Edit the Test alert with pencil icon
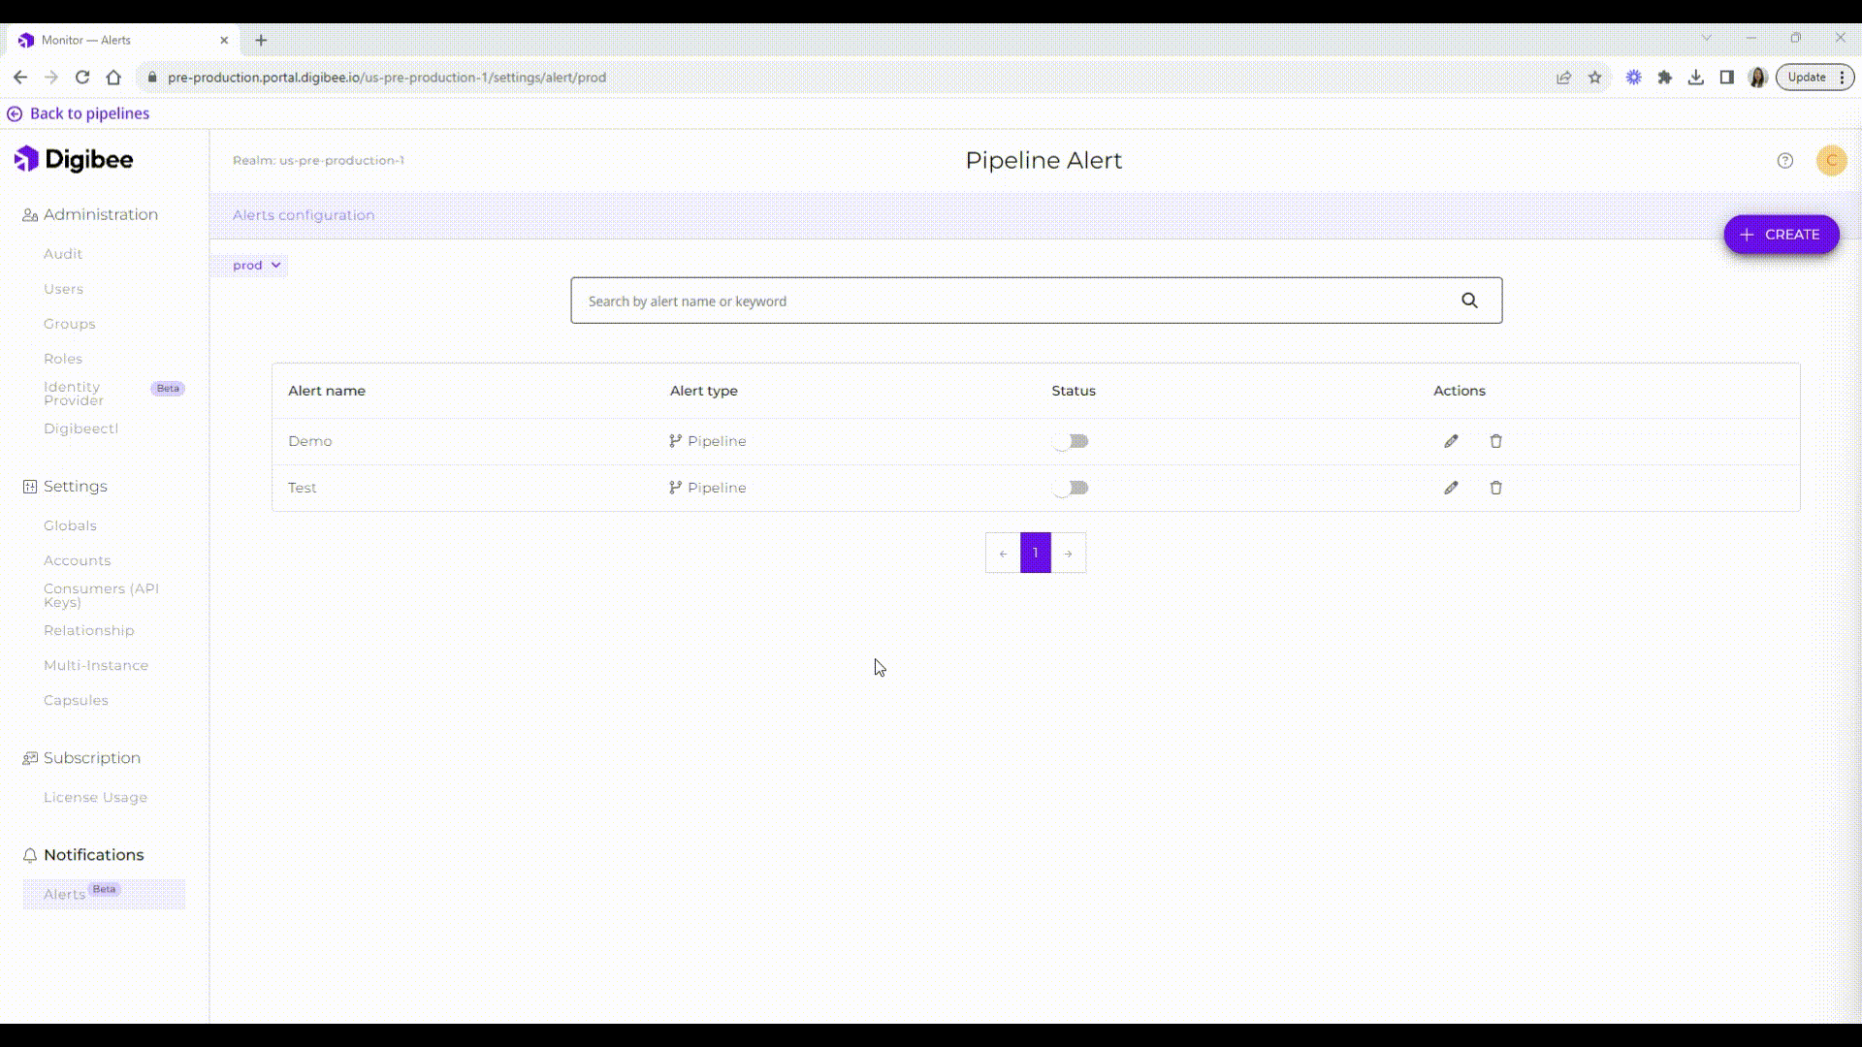Image resolution: width=1862 pixels, height=1047 pixels. coord(1451,488)
